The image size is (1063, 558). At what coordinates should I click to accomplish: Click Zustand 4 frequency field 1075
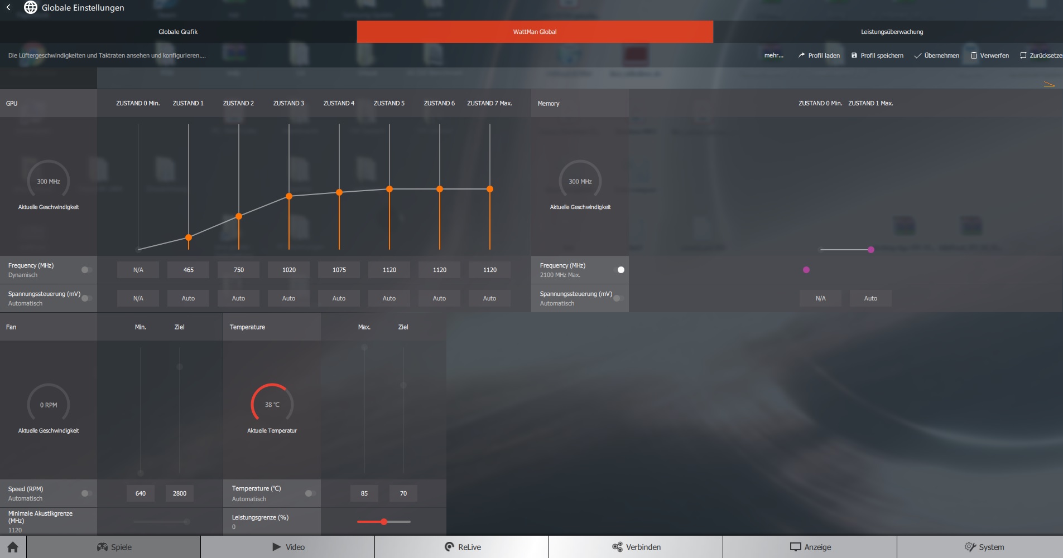pos(339,270)
